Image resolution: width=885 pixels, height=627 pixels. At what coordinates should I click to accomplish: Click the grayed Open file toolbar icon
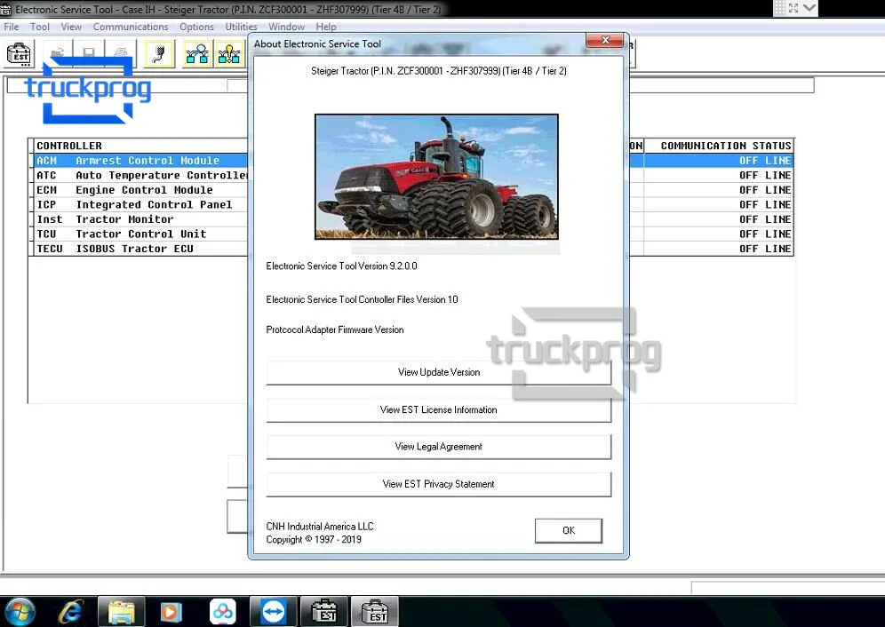click(58, 53)
